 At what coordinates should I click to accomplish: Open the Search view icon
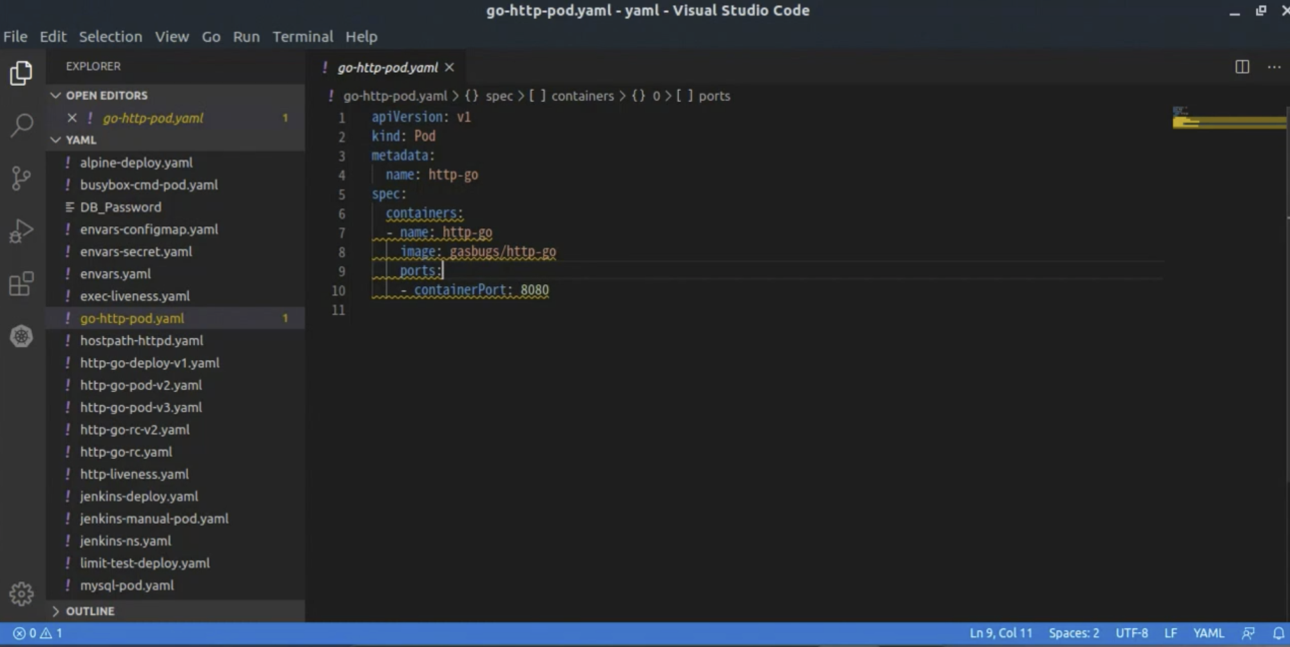click(21, 125)
